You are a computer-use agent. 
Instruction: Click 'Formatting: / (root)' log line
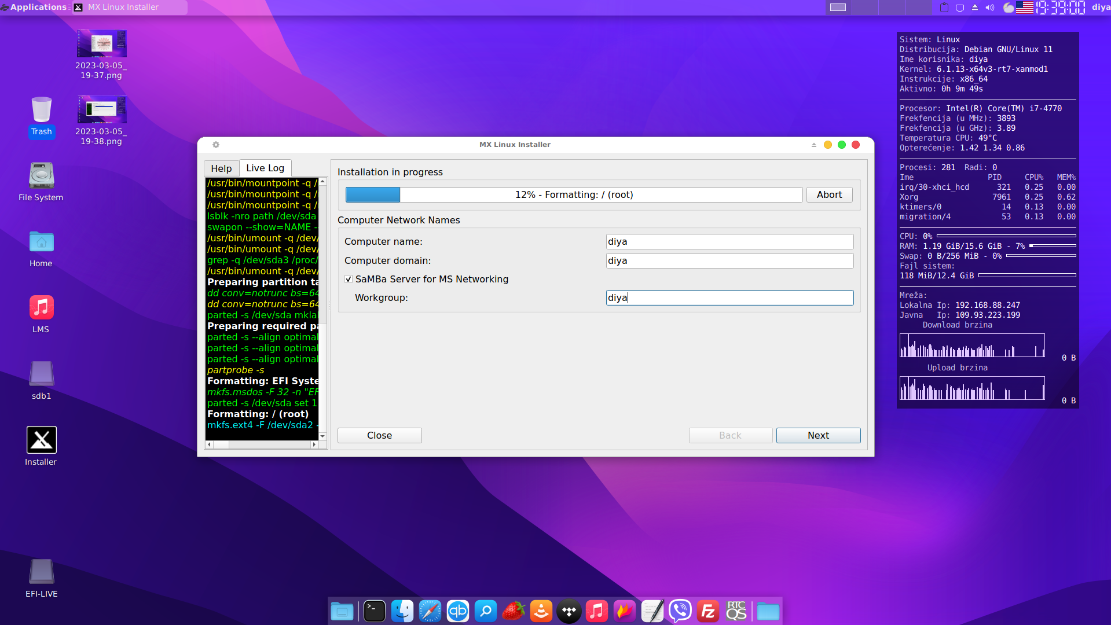(x=258, y=414)
